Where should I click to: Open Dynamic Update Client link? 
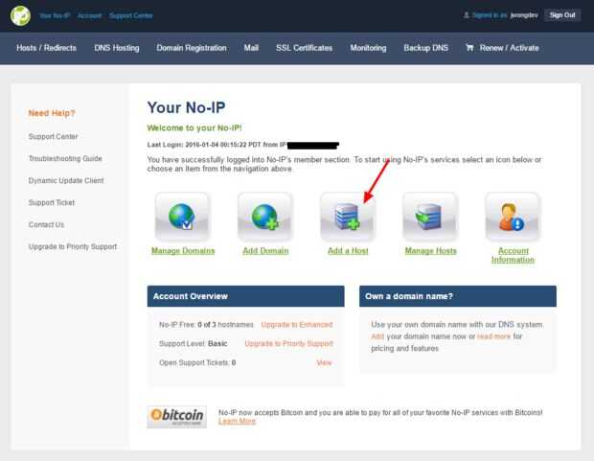pos(66,180)
